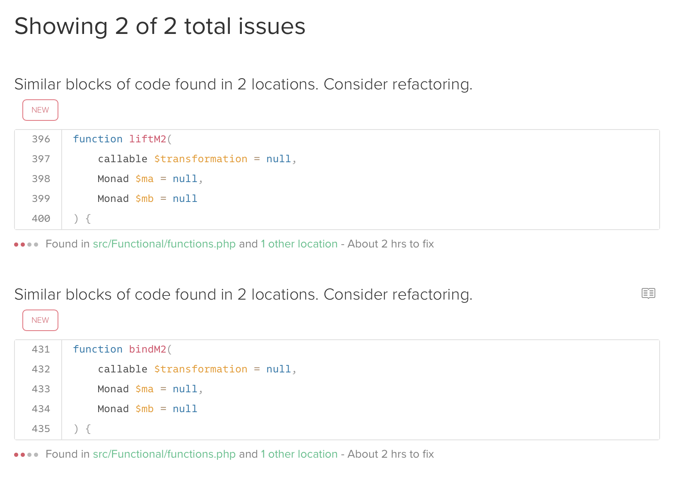Viewport: 694px width, 504px height.
Task: Click severity dots under the bindM2 issue
Action: click(26, 455)
